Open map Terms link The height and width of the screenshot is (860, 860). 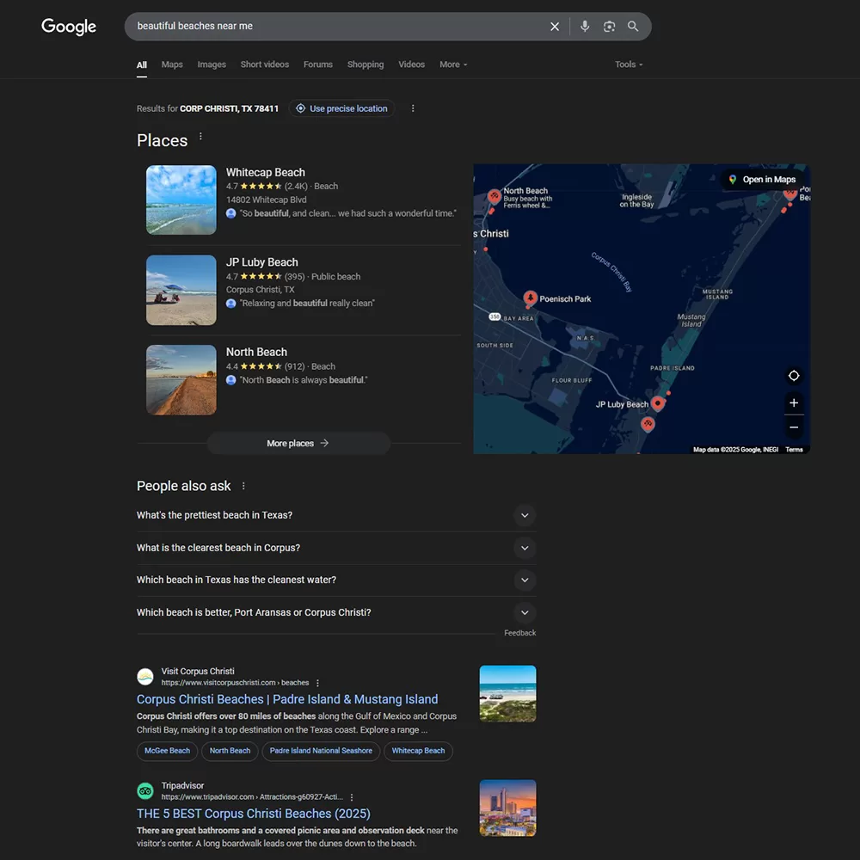[794, 450]
